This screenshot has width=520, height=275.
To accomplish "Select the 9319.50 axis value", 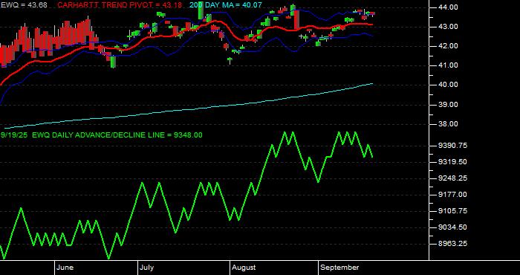I will click(452, 162).
